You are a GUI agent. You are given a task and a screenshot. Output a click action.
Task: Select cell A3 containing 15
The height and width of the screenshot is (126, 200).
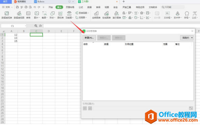coord(11,41)
